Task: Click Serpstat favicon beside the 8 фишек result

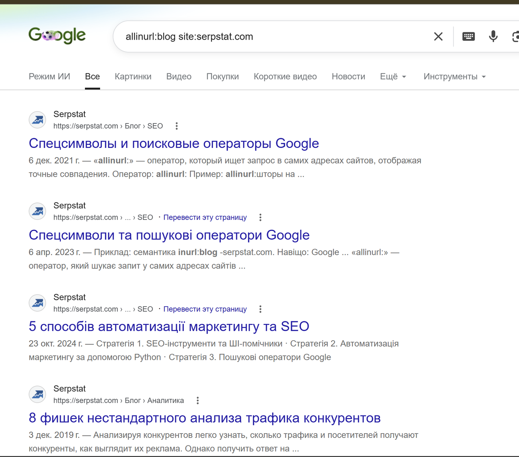Action: (x=37, y=394)
